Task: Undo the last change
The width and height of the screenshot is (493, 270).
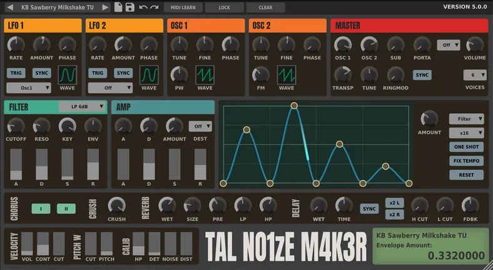Action: click(143, 7)
